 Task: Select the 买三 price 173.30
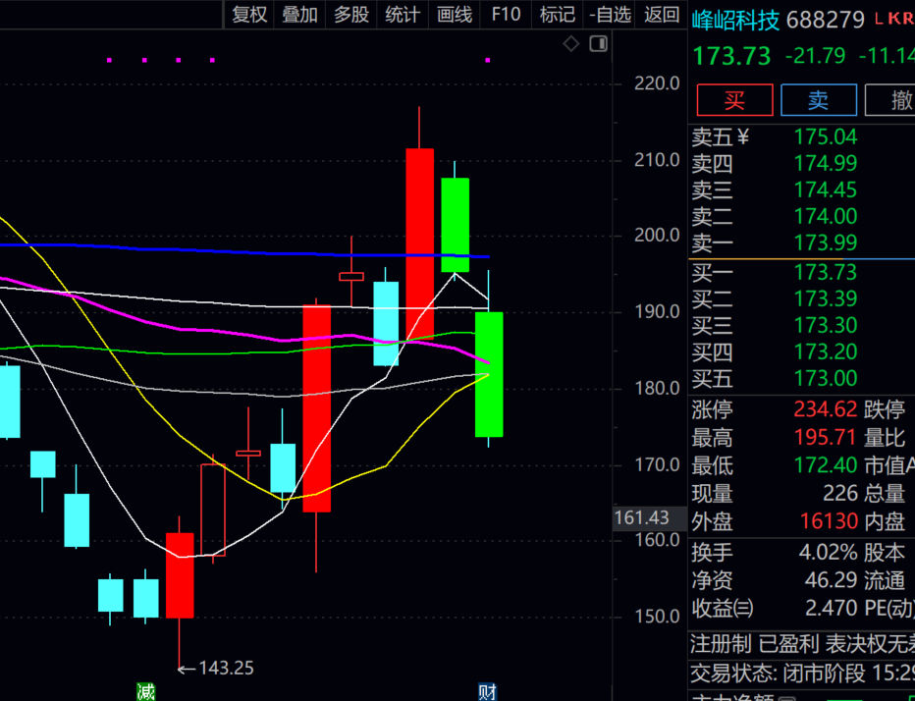click(x=825, y=325)
